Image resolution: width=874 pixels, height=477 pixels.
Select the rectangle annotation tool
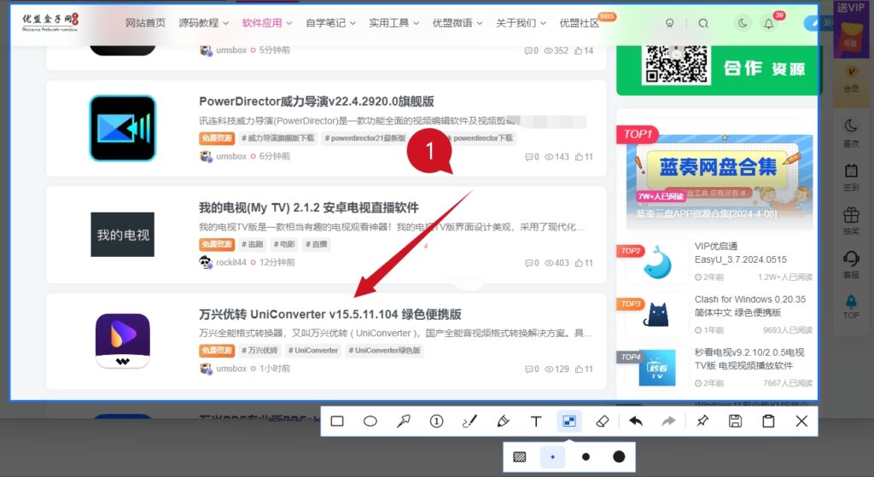(337, 422)
